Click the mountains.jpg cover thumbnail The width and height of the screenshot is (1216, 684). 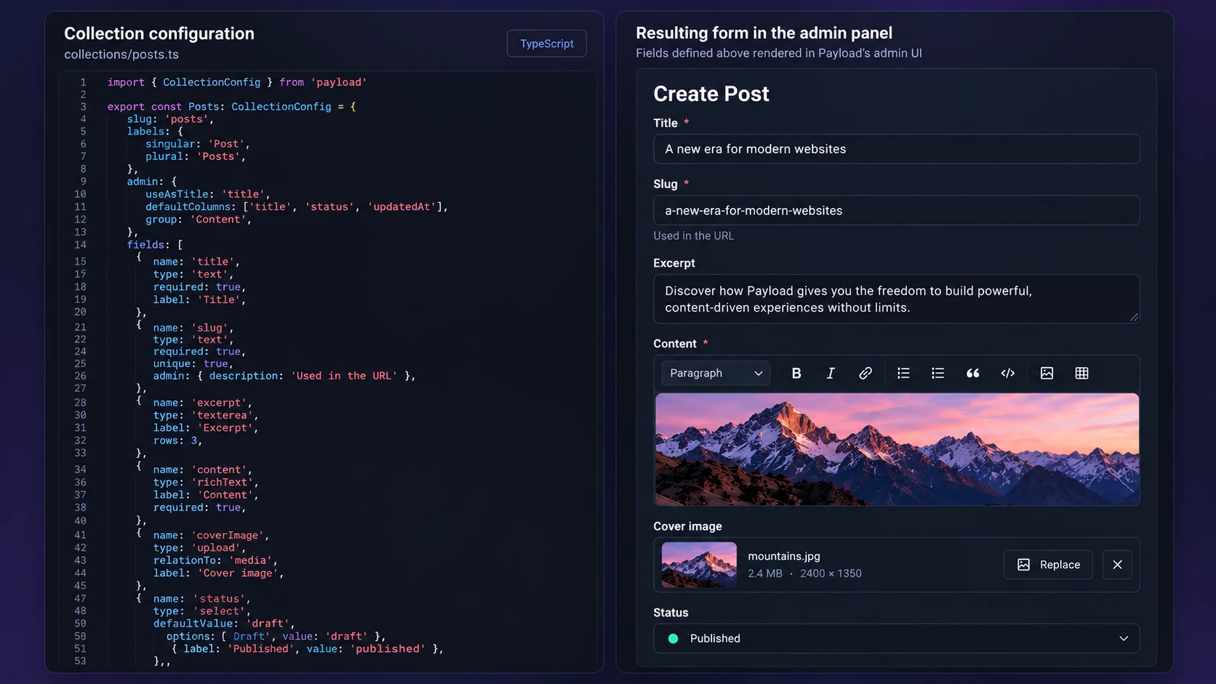(699, 565)
